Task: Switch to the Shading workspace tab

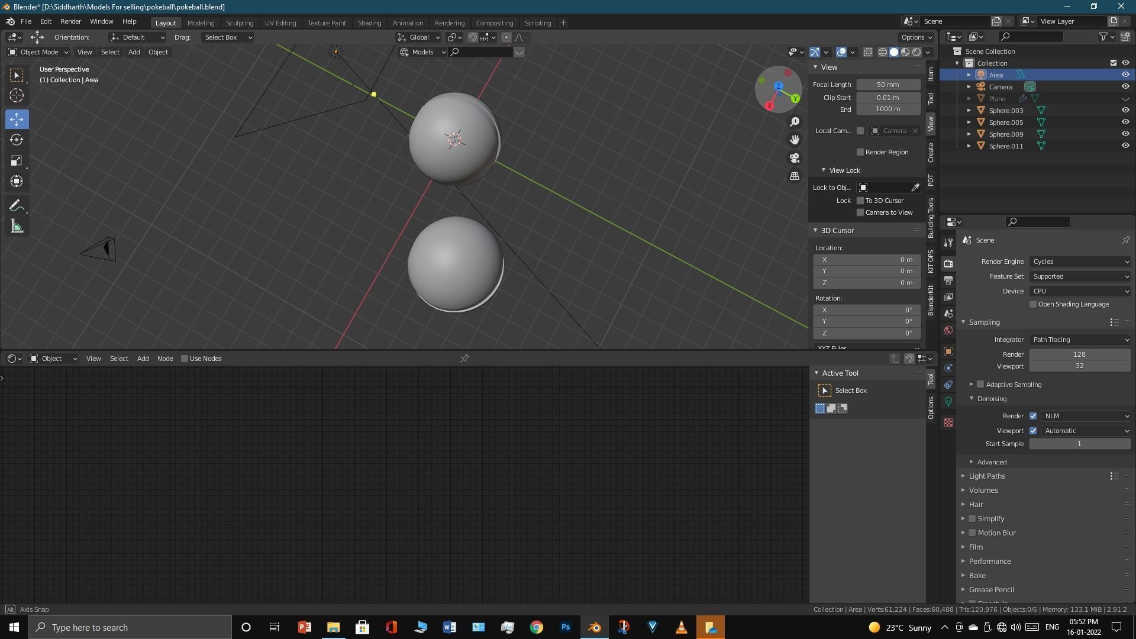Action: [x=369, y=23]
